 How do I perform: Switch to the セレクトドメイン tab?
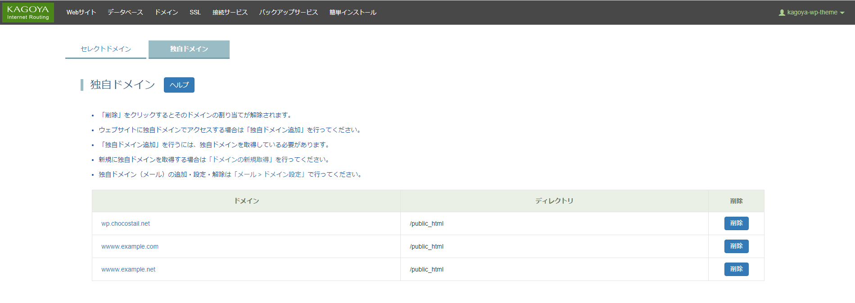pyautogui.click(x=106, y=49)
